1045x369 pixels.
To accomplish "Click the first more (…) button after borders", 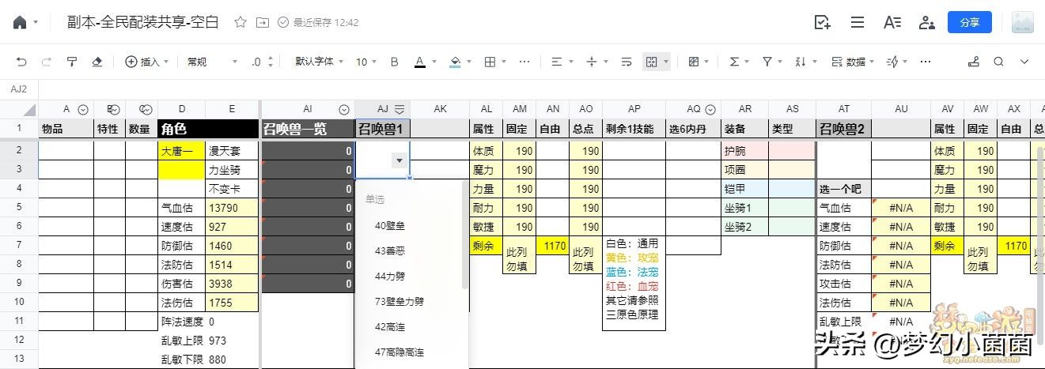I will 524,62.
